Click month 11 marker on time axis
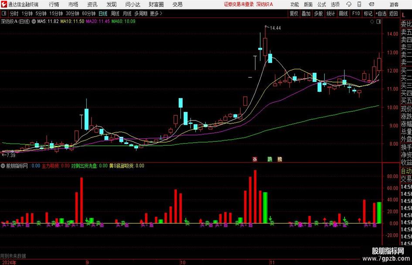 pos(272,262)
